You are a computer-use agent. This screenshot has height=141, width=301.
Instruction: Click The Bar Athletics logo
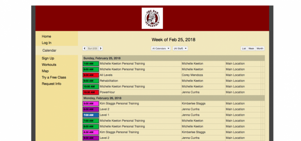coord(152,18)
